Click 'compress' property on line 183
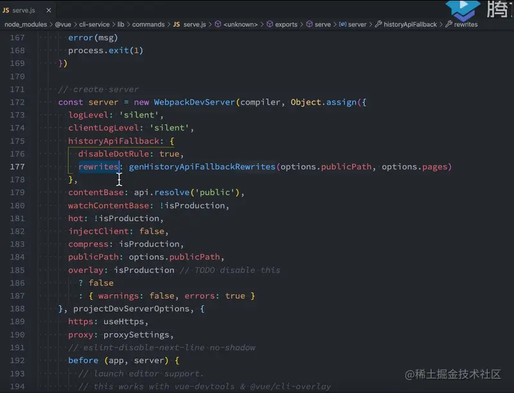514x393 pixels. pyautogui.click(x=88, y=244)
